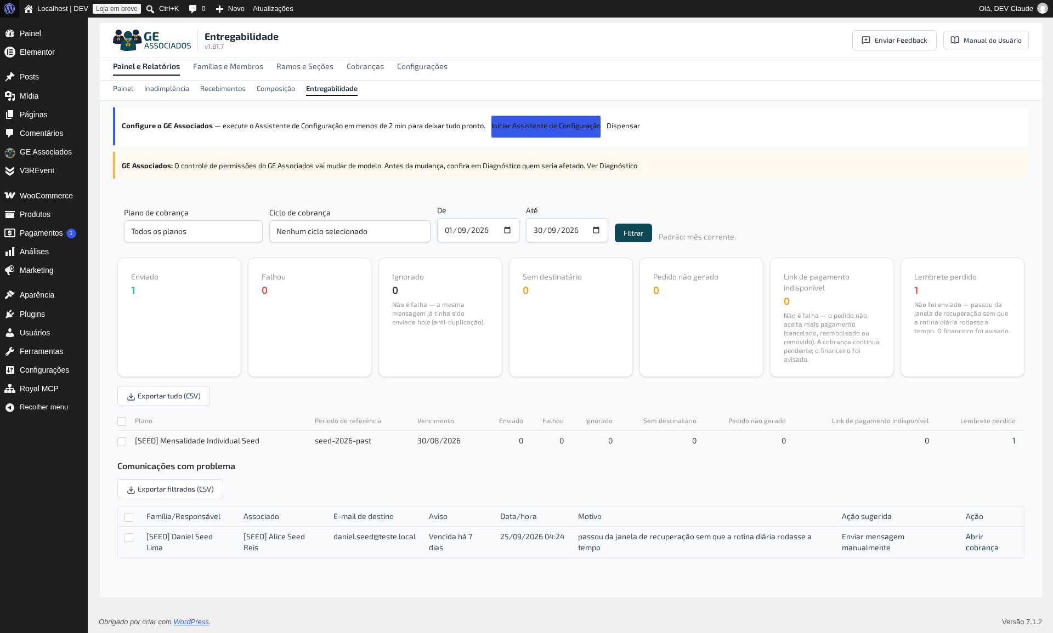Toggle the select-all checkbox in Plano table header
The width and height of the screenshot is (1053, 633).
pos(122,421)
